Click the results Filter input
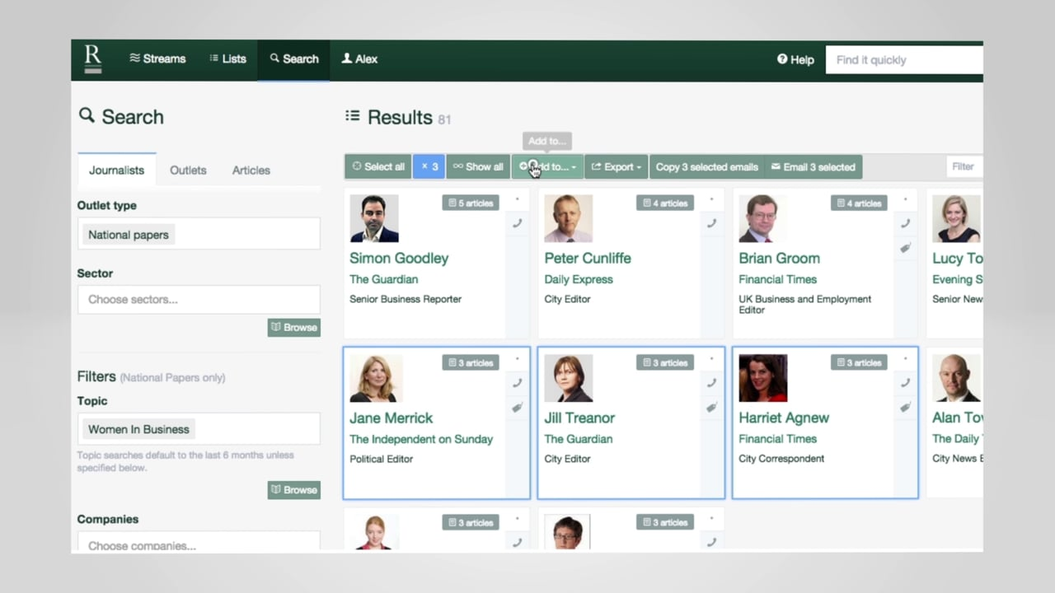1055x593 pixels. [964, 166]
